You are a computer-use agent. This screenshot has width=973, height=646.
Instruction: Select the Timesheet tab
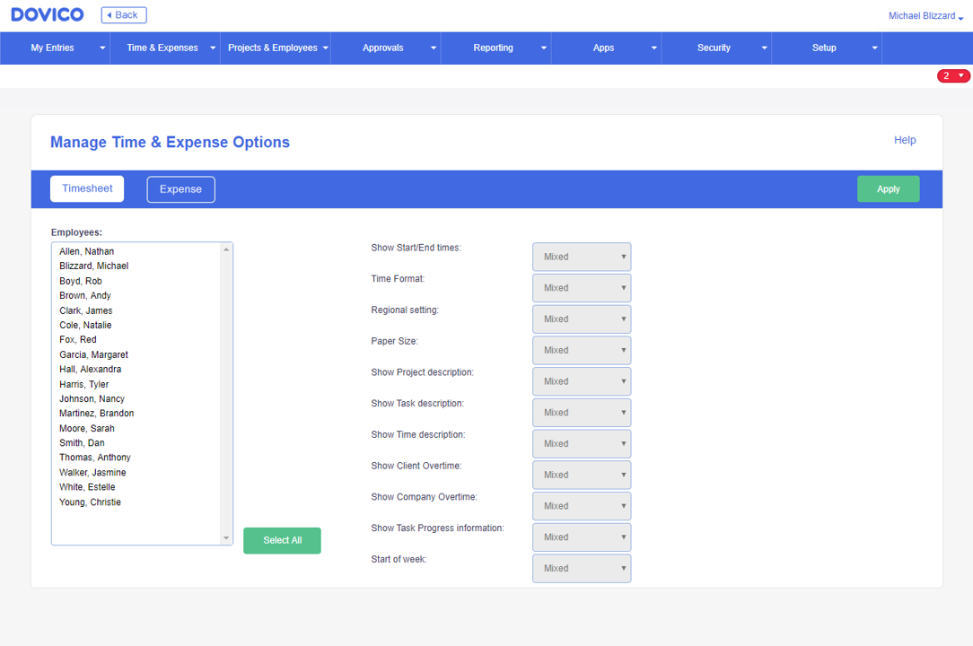pos(86,188)
